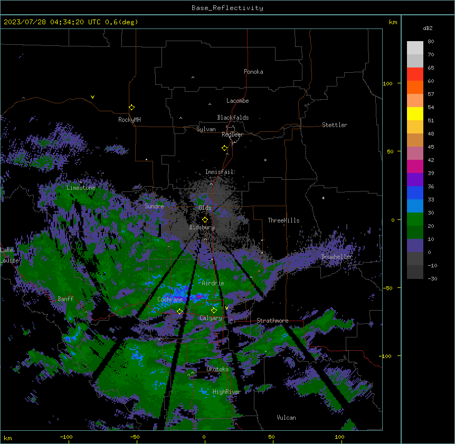The width and height of the screenshot is (455, 444).
Task: Click the Calgary city label
Action: click(x=211, y=318)
